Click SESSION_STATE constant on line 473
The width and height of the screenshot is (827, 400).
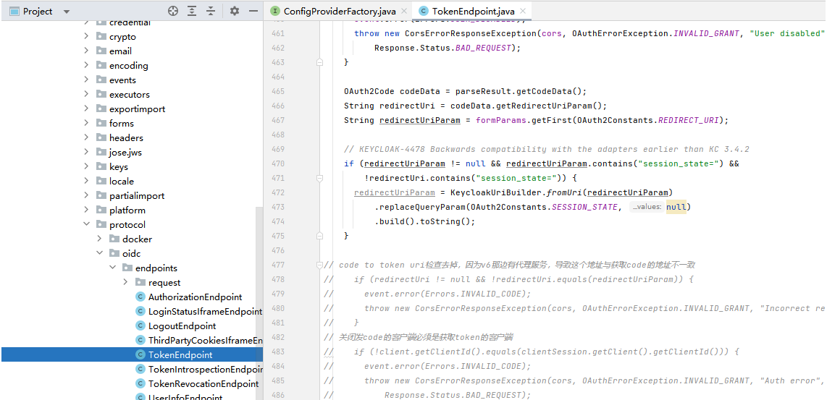click(584, 207)
